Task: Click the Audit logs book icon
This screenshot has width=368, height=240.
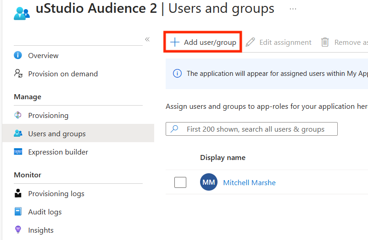Action: (x=18, y=212)
